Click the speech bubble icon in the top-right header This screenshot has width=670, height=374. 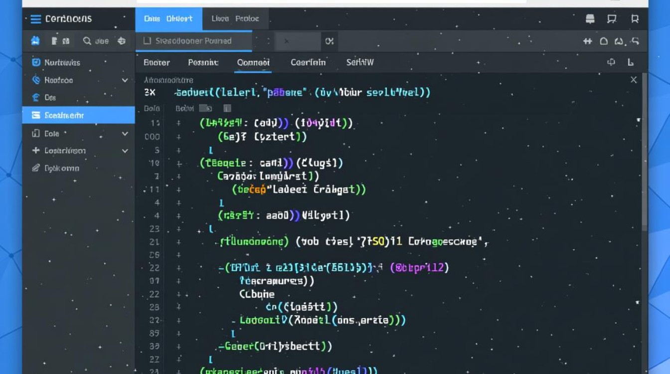pos(612,19)
